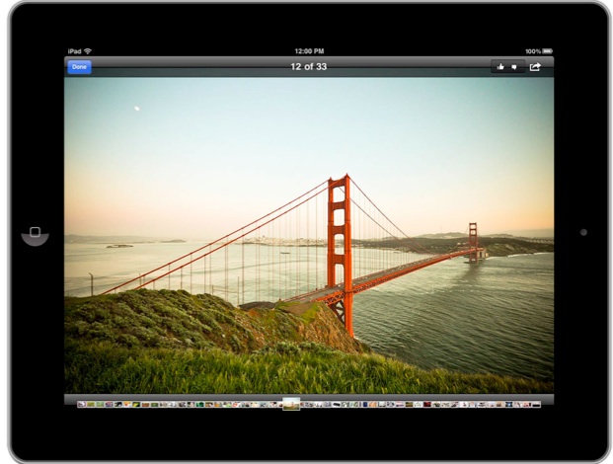Tap the Wi-Fi status icon
Viewport: 613px width, 464px height.
88,51
